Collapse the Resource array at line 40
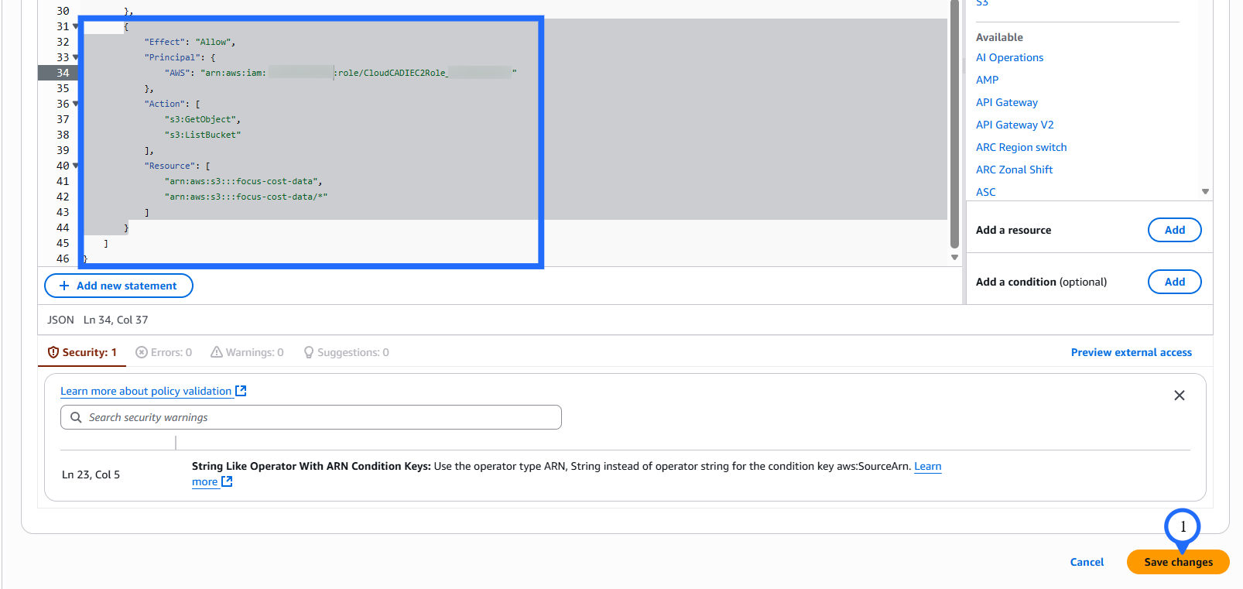1243x589 pixels. click(76, 166)
